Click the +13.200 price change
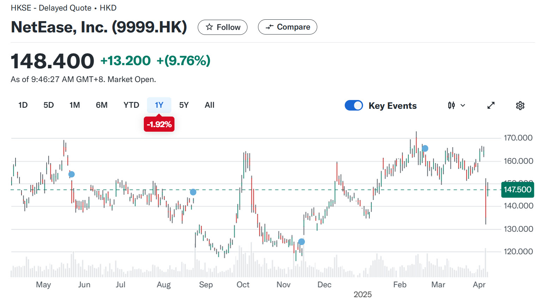 point(125,61)
